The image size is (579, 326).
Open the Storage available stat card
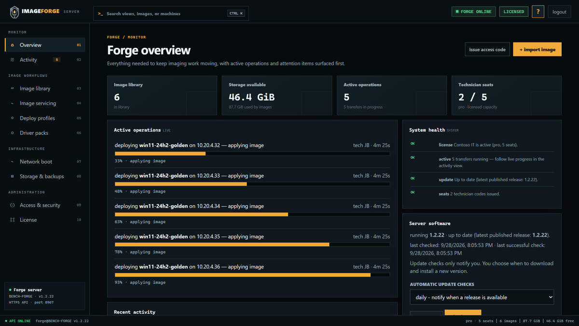coord(277,95)
